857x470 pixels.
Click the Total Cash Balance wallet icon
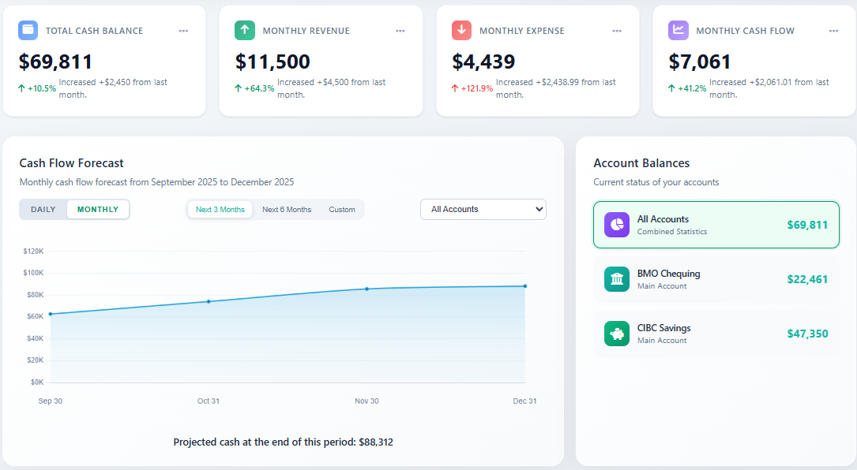[x=27, y=30]
